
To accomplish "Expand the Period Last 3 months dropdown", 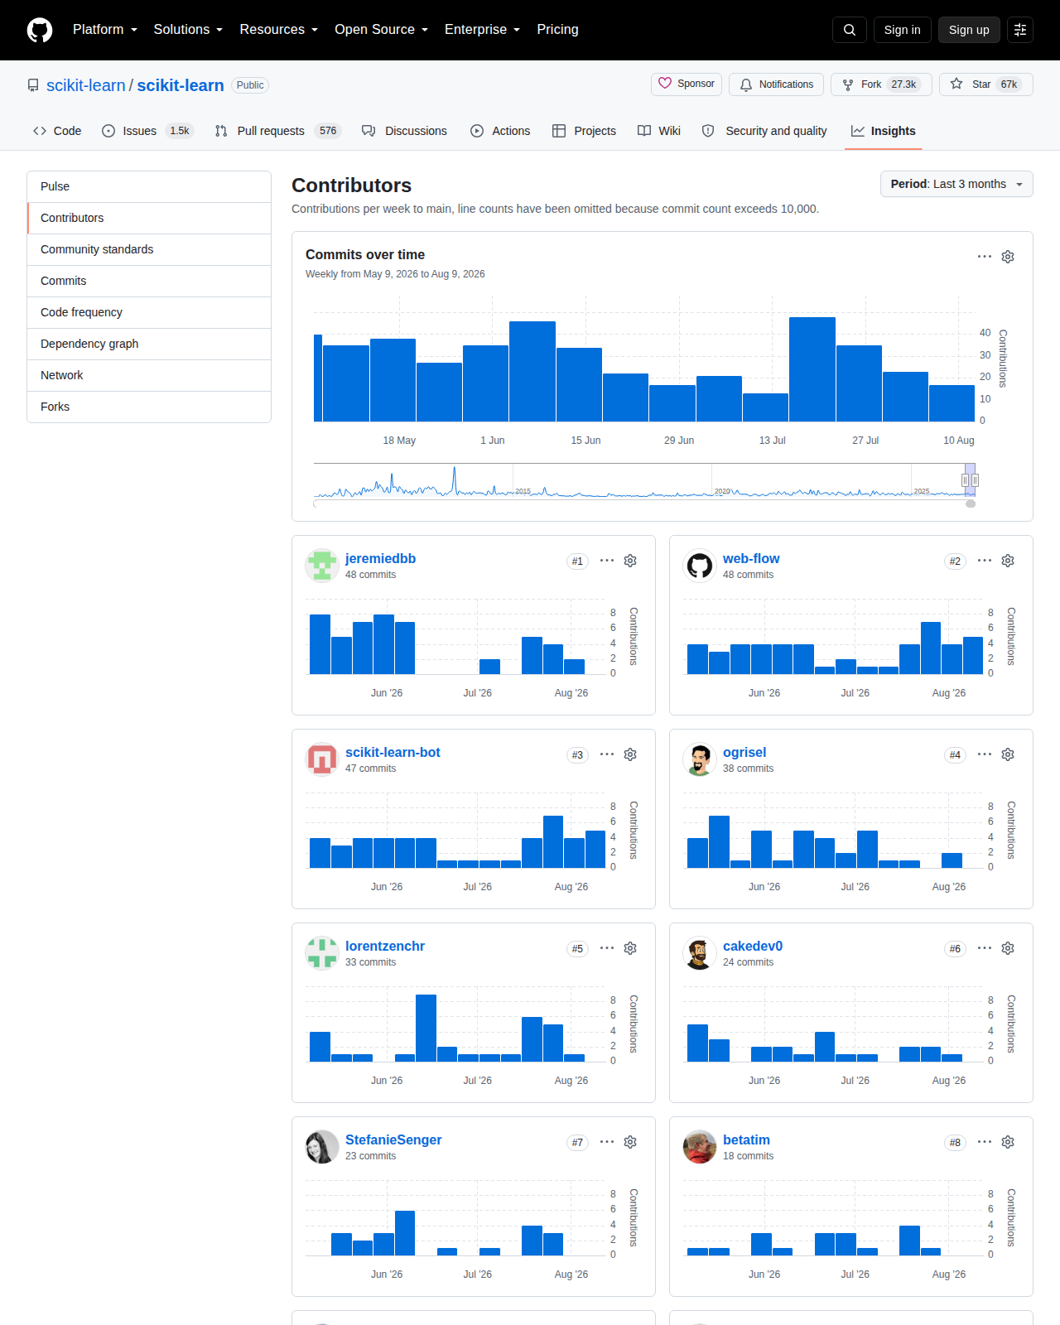I will point(956,184).
